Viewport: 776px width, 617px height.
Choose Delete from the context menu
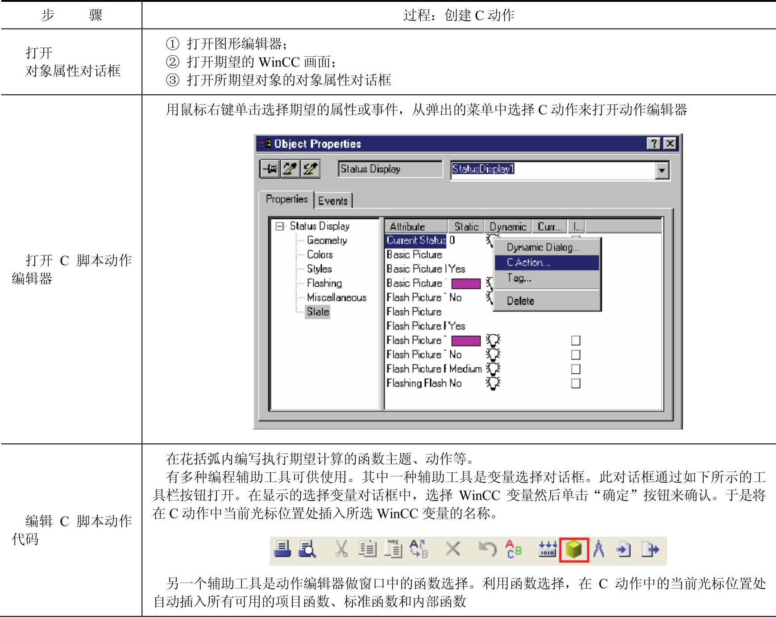547,301
